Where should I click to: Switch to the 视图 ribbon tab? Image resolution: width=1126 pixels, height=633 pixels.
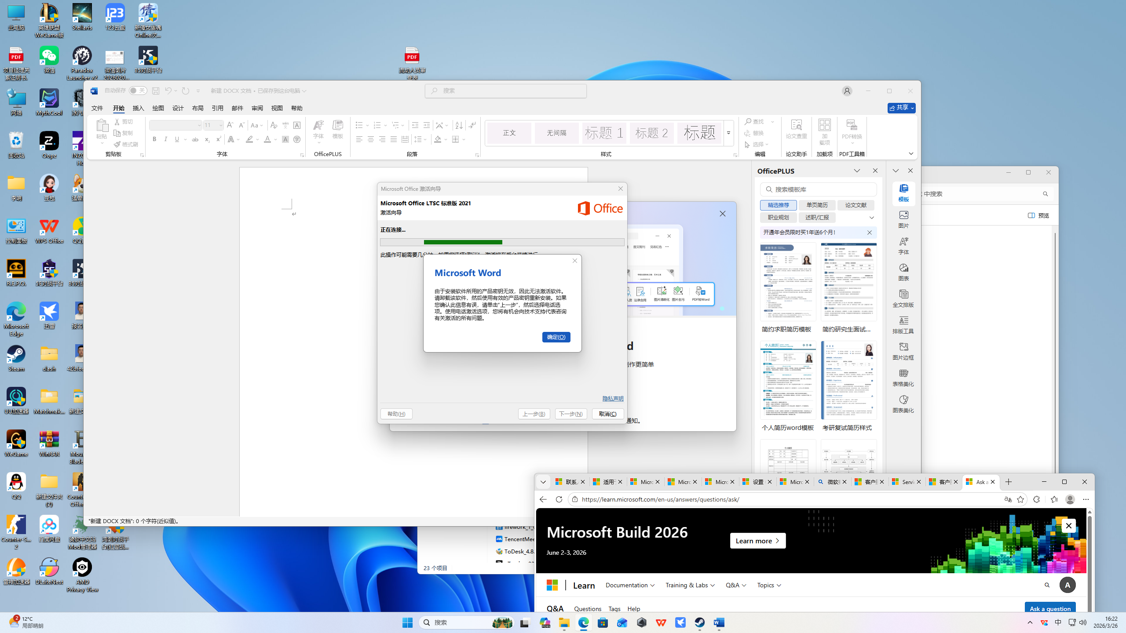coord(277,108)
